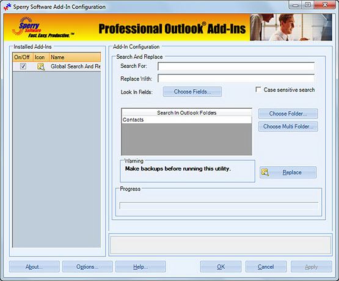Select the Contacts folder entry
Viewport: 339px width, 281px height.
click(x=186, y=120)
